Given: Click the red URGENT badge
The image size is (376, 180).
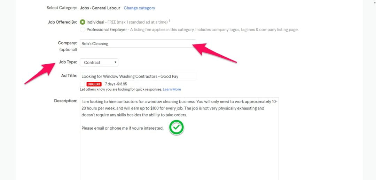Looking at the screenshot, I should click(x=94, y=84).
